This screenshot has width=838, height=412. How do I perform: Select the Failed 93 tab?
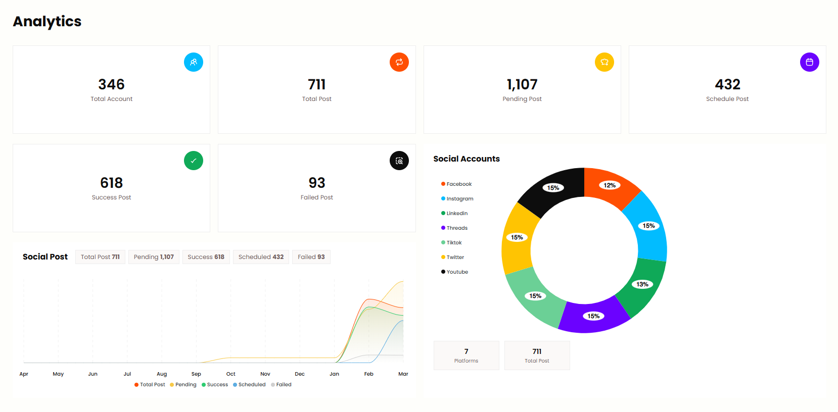[311, 257]
